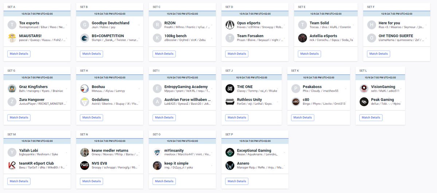This screenshot has height=193, width=437.
Task: Click the Peakaboss letter avatar
Action: (x=296, y=89)
